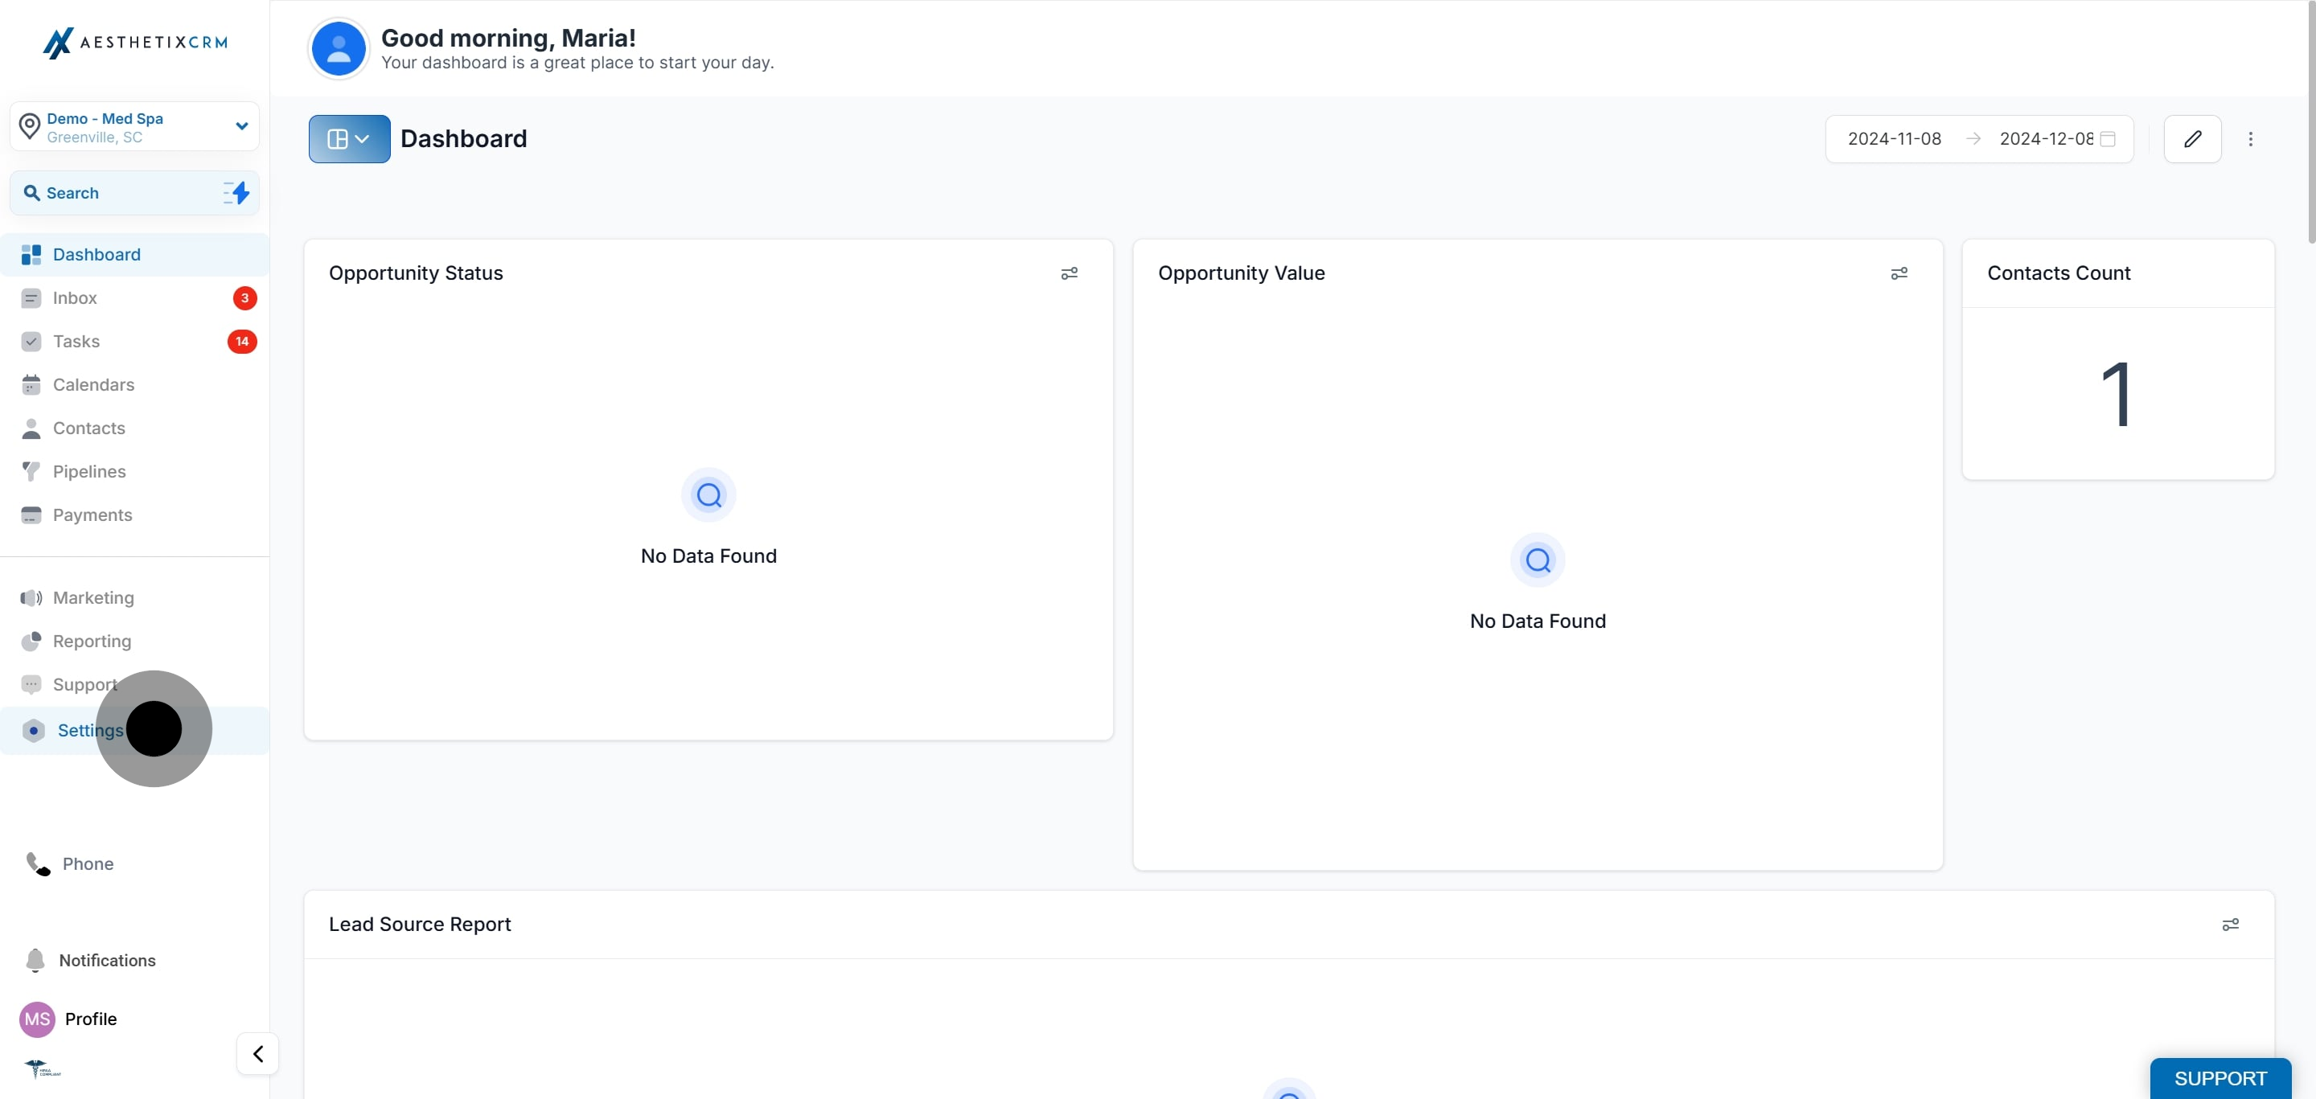Open the Tasks menu item
Viewport: 2316px width, 1099px height.
click(76, 342)
